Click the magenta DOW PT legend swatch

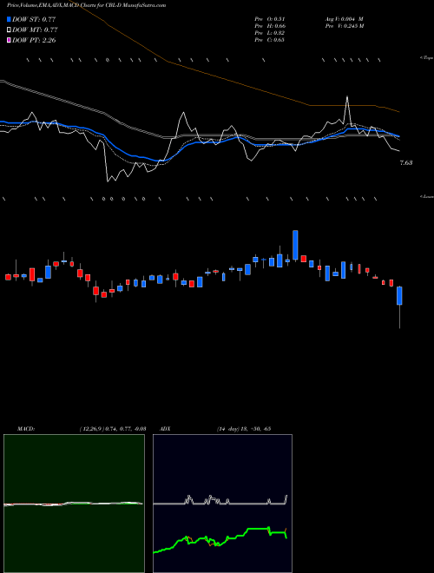[9, 41]
